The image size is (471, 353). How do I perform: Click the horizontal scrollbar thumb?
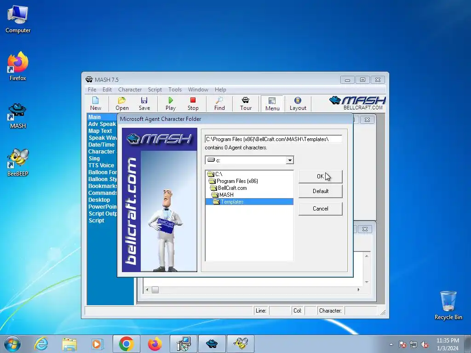(155, 290)
